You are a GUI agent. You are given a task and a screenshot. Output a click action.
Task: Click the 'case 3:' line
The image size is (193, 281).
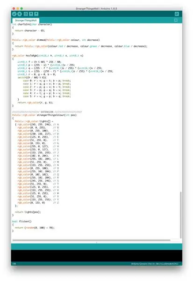(47, 90)
